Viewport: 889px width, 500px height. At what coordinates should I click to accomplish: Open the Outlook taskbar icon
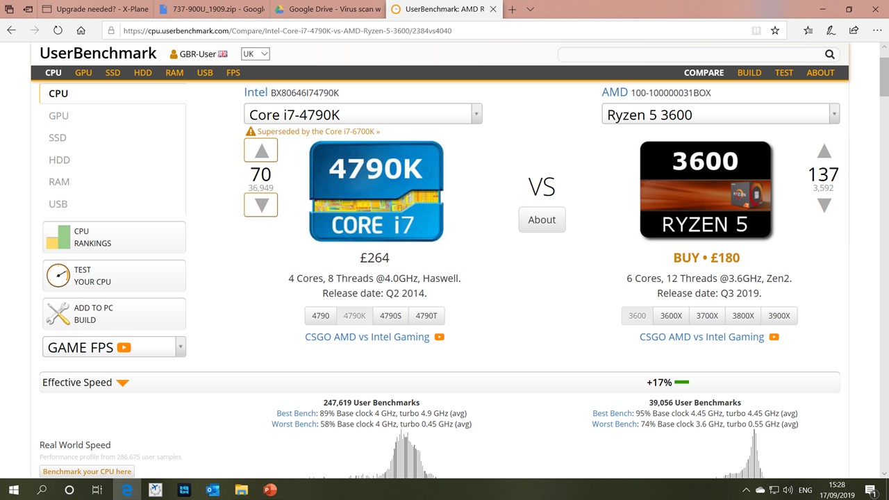213,490
